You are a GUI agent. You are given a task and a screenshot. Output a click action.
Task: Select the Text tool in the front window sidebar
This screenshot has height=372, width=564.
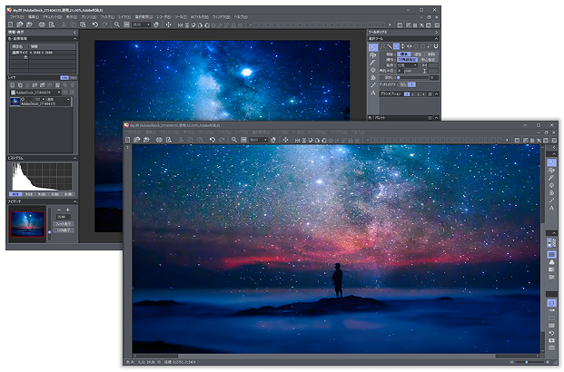(x=551, y=208)
